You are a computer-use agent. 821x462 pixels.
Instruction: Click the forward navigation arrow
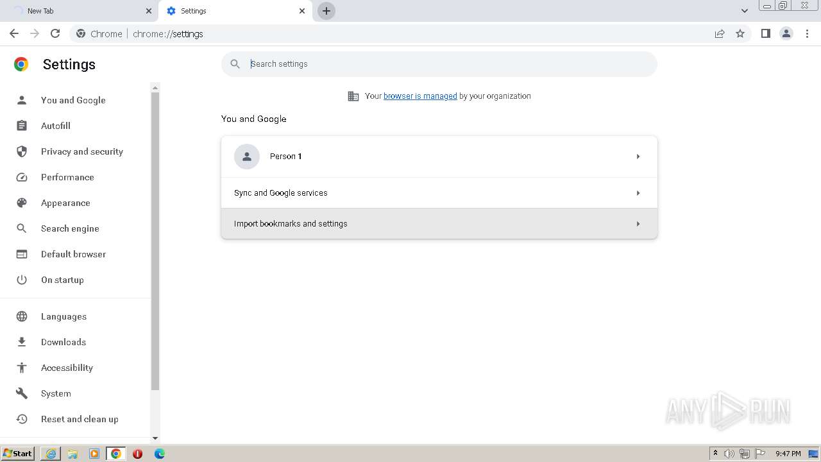pos(35,33)
